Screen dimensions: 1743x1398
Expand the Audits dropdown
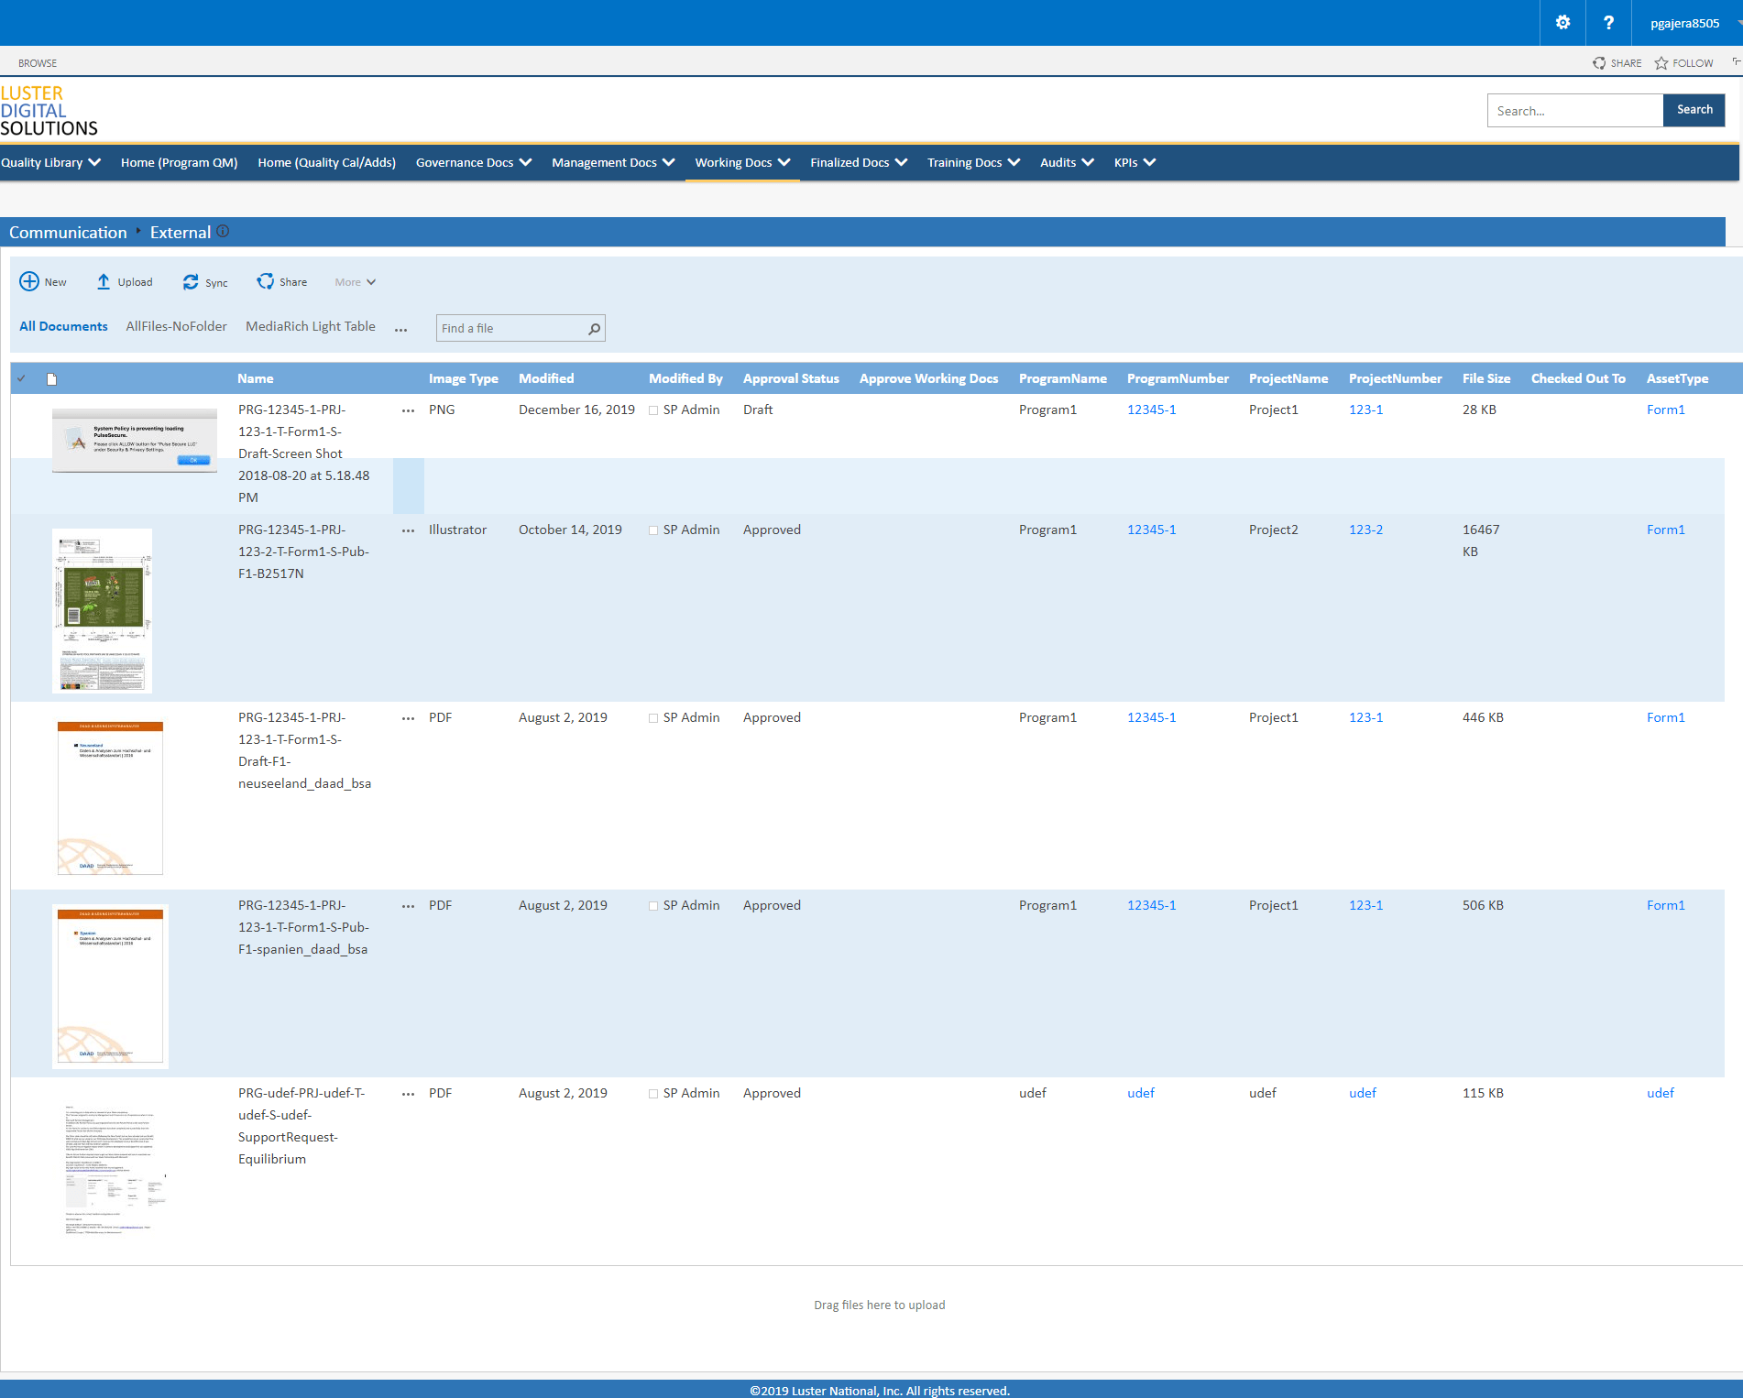pyautogui.click(x=1088, y=162)
